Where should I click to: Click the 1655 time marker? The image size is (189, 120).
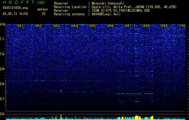click(x=92, y=25)
